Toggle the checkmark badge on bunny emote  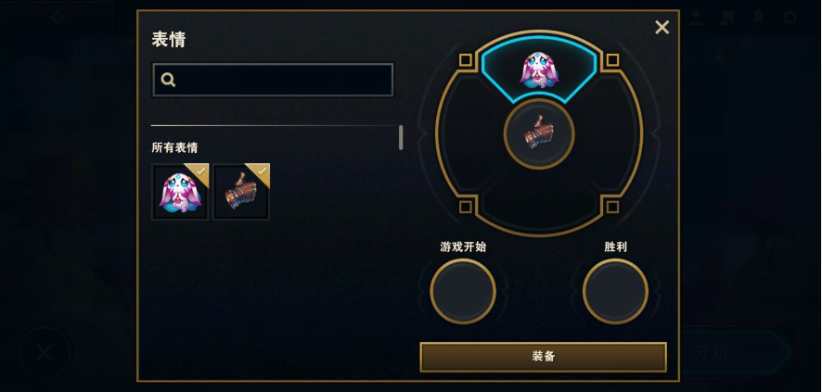tap(200, 171)
